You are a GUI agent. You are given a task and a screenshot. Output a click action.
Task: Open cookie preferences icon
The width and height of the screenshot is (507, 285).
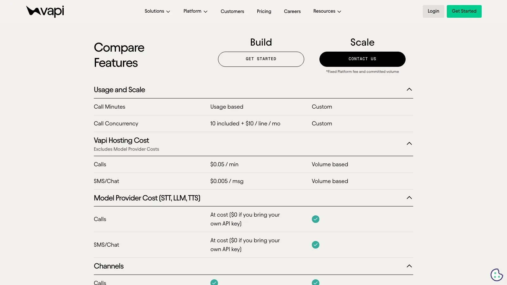497,275
